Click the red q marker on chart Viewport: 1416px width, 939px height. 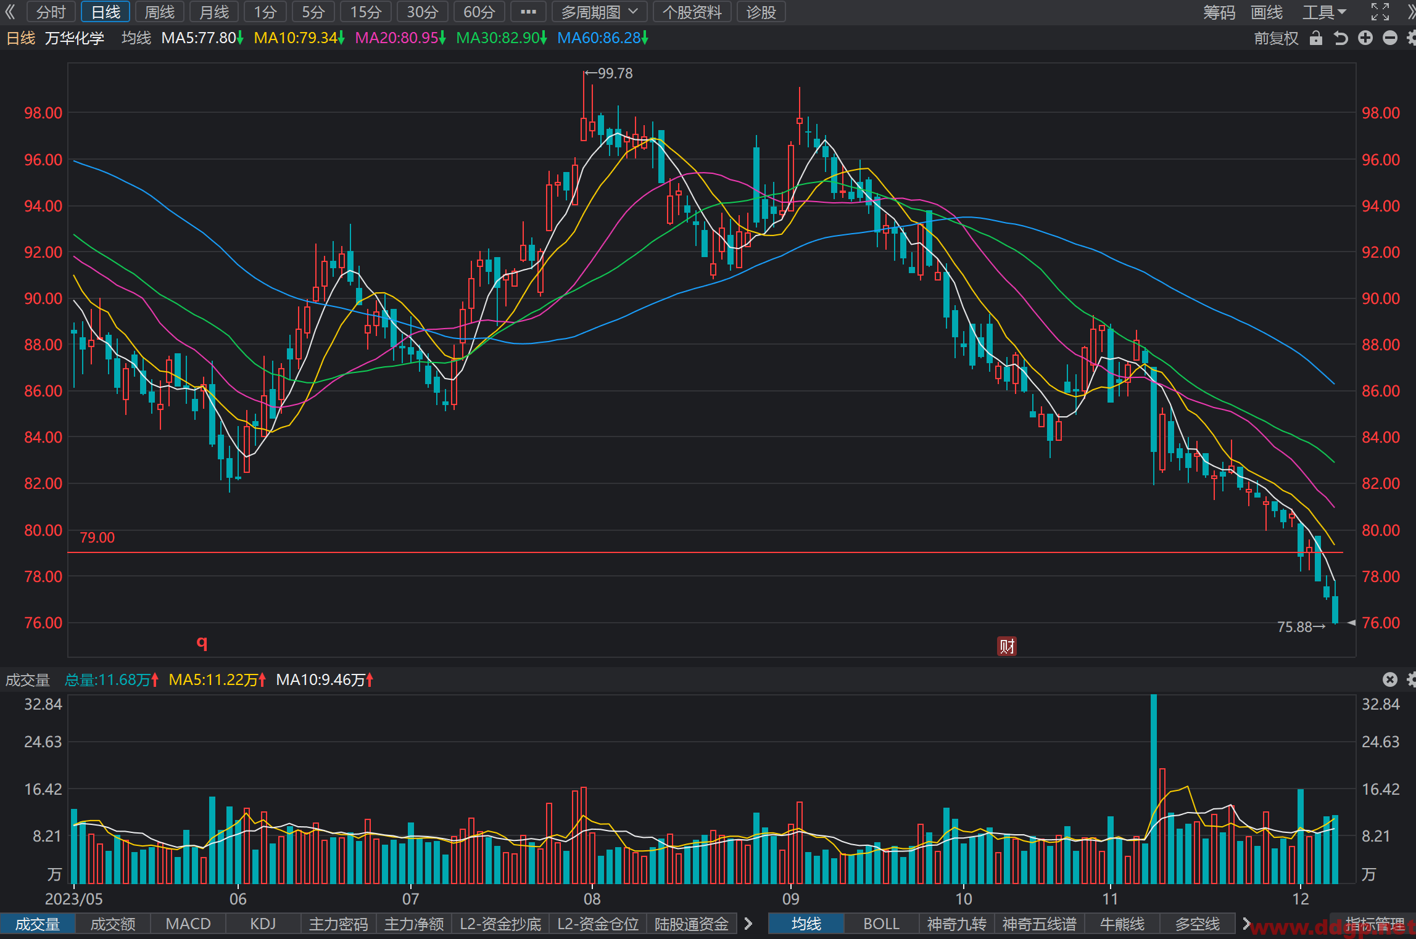(x=202, y=642)
